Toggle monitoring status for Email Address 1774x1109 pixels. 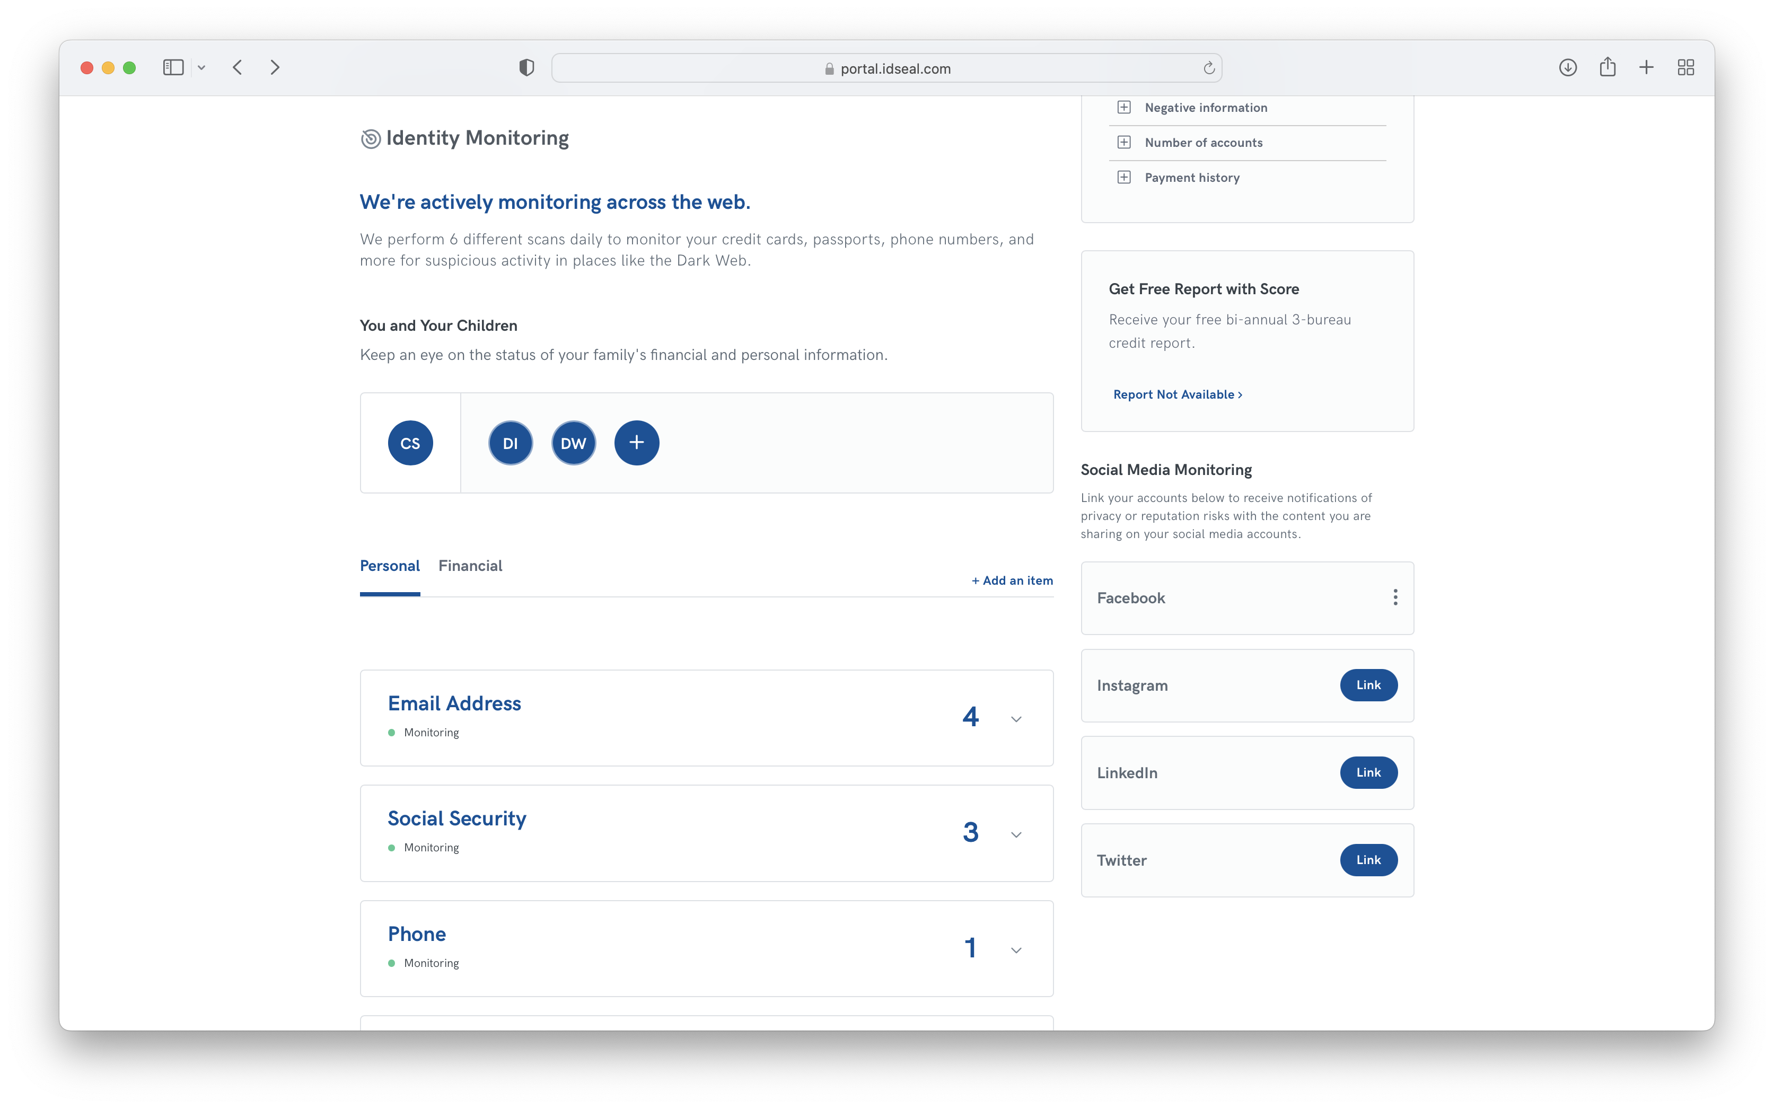[391, 732]
